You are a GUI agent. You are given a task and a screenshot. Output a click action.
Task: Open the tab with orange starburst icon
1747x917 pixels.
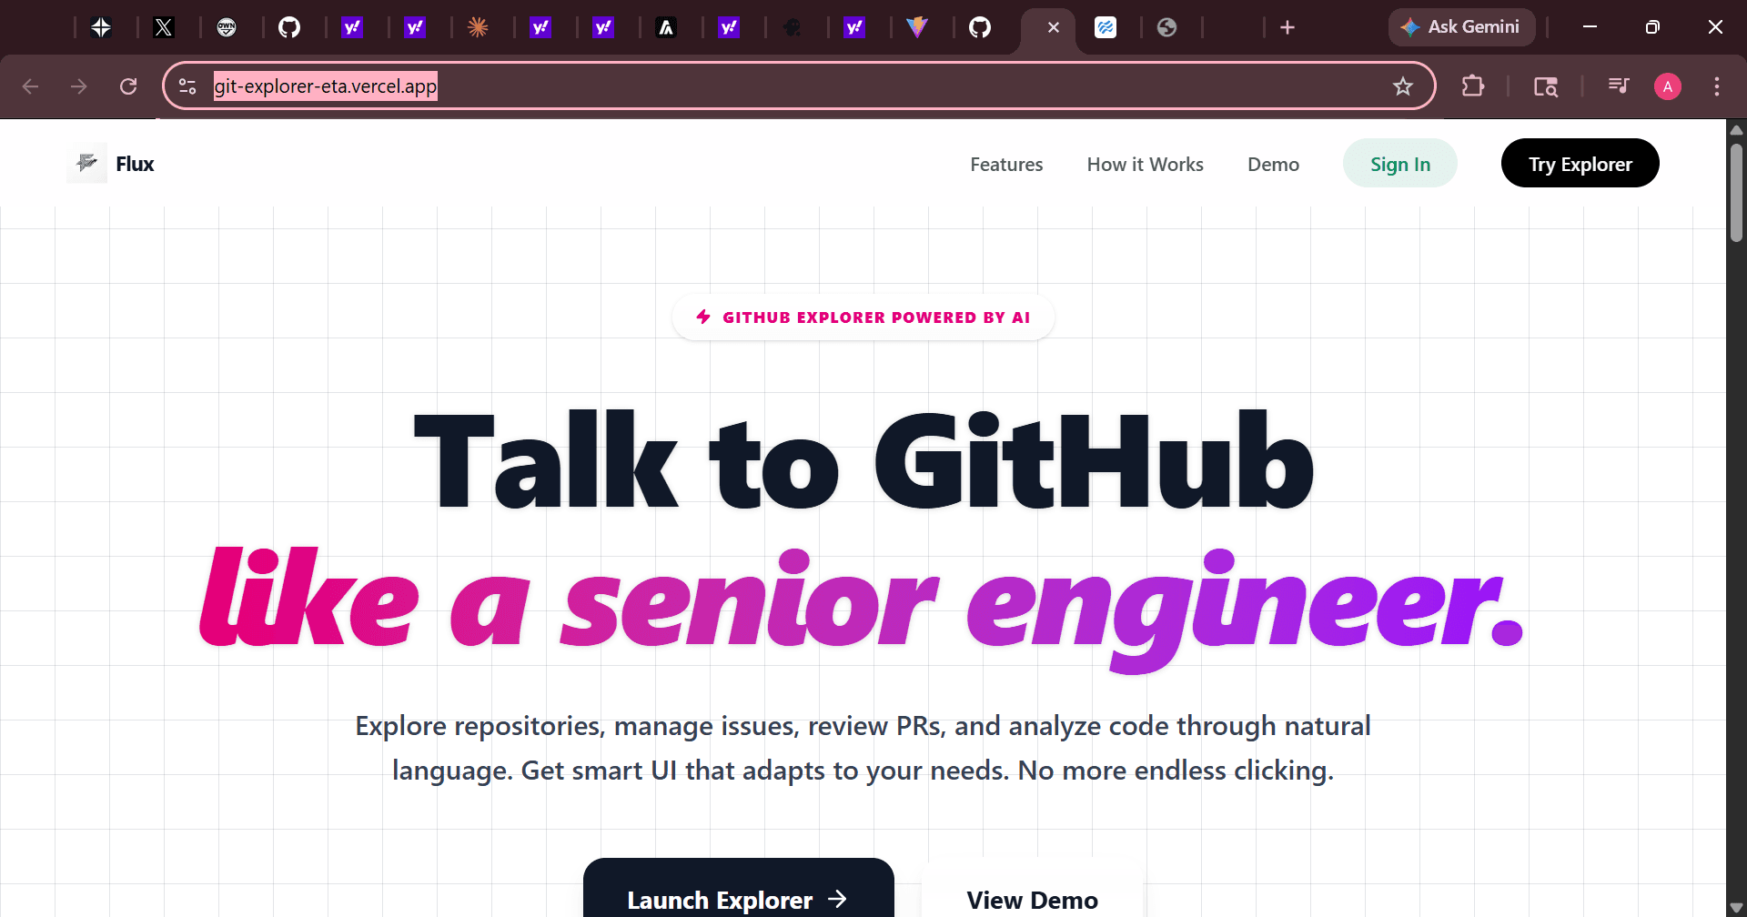click(478, 27)
